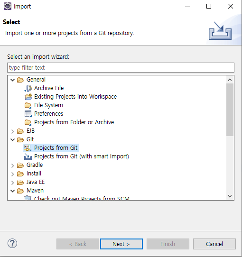Viewport: 242px width, 257px height.
Task: Expand the Install category
Action: [x=13, y=174]
